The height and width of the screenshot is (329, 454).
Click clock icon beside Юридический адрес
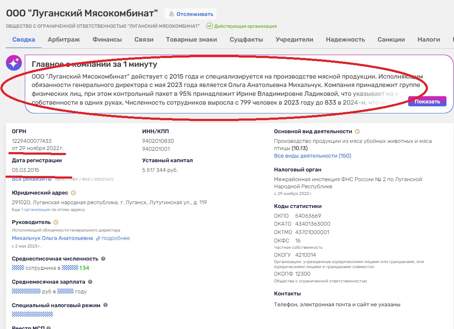pos(73,193)
